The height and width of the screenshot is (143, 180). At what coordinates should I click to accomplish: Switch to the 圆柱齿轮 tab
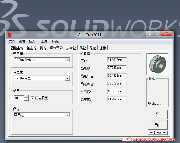pos(17,48)
